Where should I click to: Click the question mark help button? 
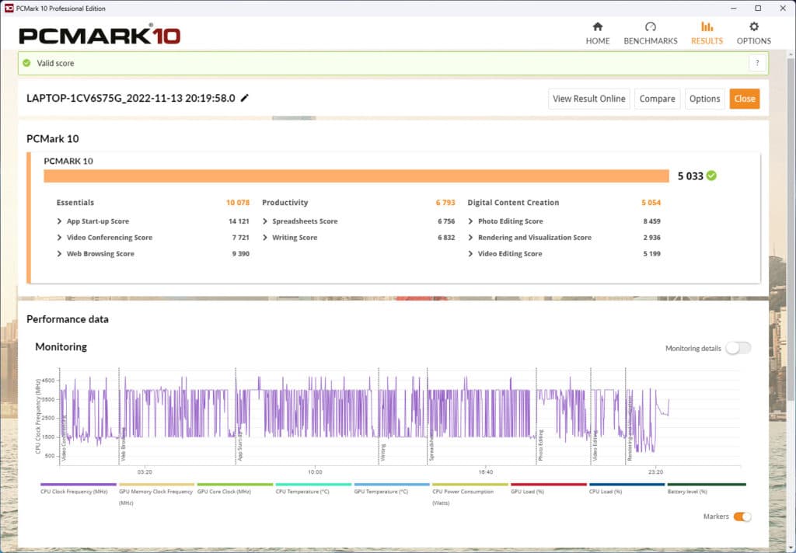(x=757, y=63)
